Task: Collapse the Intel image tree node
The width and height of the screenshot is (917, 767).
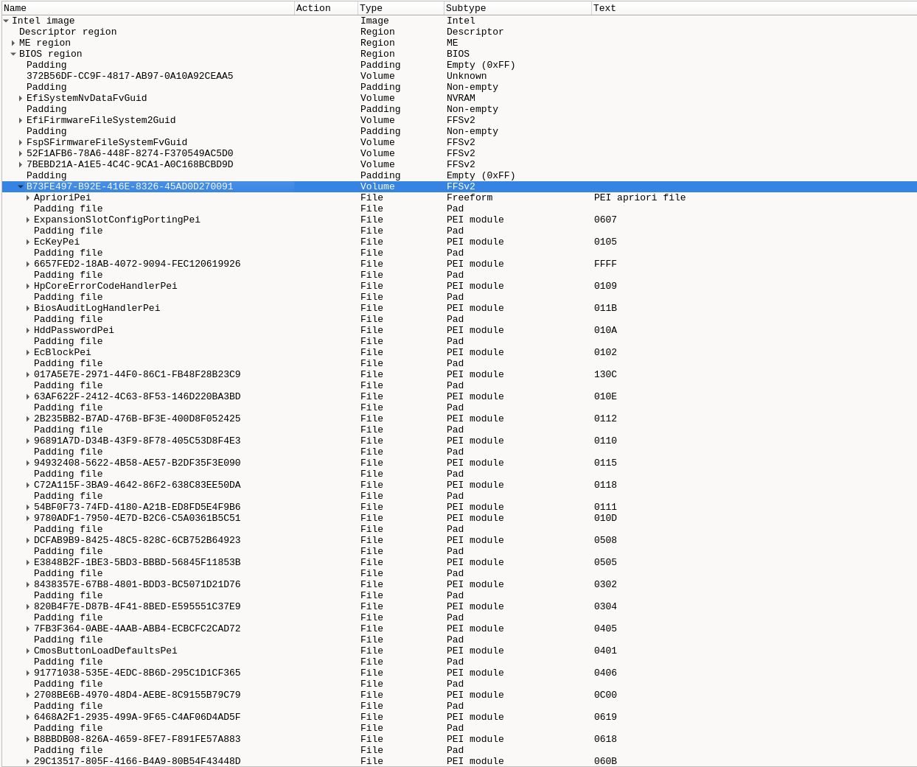Action: [x=6, y=21]
